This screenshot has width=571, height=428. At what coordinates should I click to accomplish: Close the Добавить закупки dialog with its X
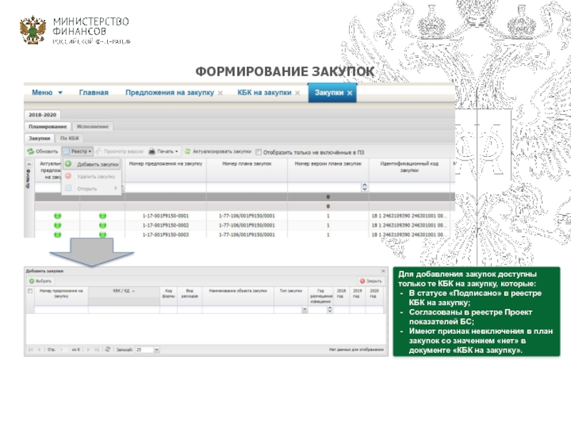click(383, 271)
